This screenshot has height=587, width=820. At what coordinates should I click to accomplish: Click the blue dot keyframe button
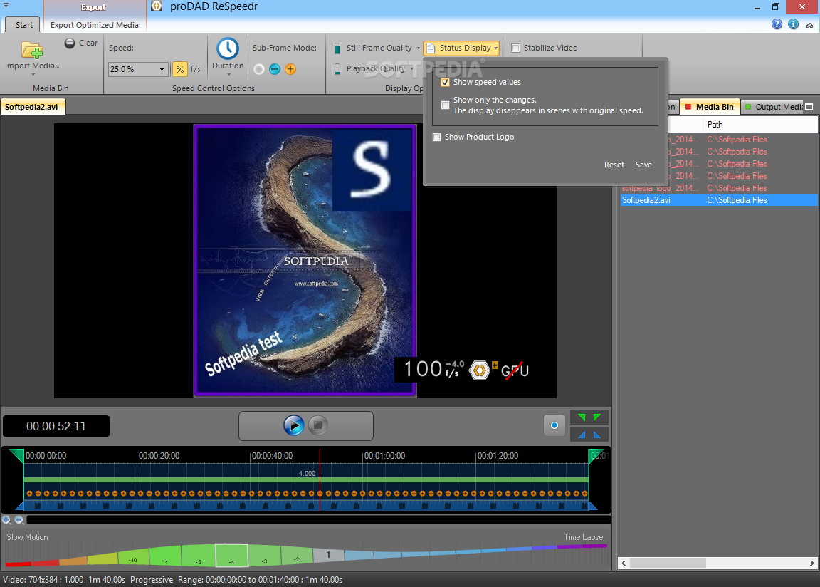coord(554,425)
